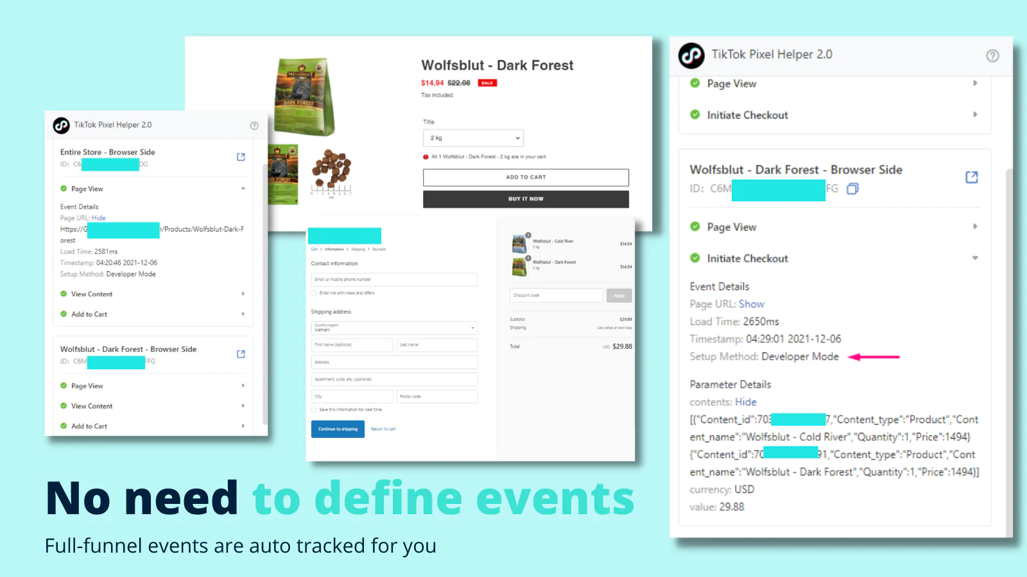Click the TikTok logo in the right helper panel

pyautogui.click(x=691, y=56)
